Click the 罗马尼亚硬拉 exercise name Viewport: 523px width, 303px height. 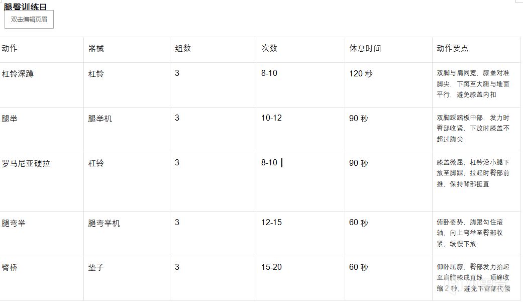click(26, 163)
